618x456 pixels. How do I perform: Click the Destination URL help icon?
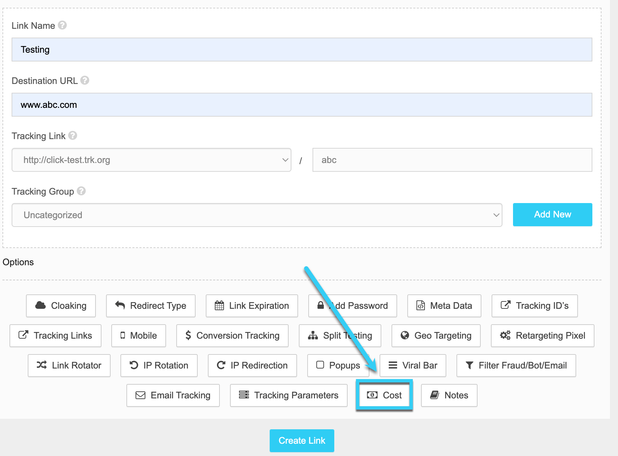pos(85,80)
